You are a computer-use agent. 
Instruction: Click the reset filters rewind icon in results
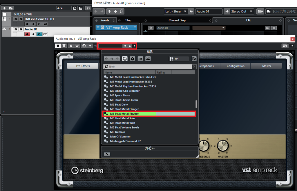[140, 59]
